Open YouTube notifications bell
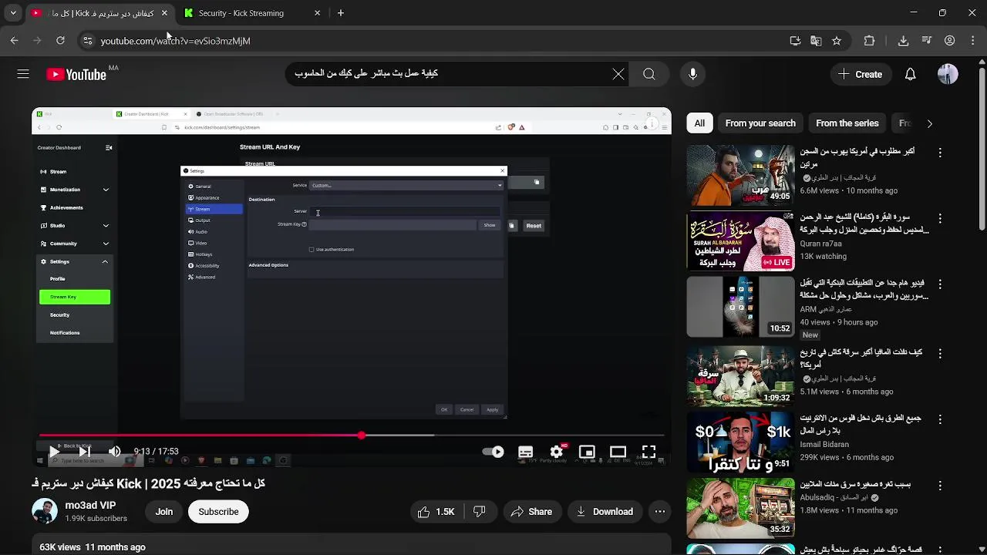The height and width of the screenshot is (555, 987). 910,74
